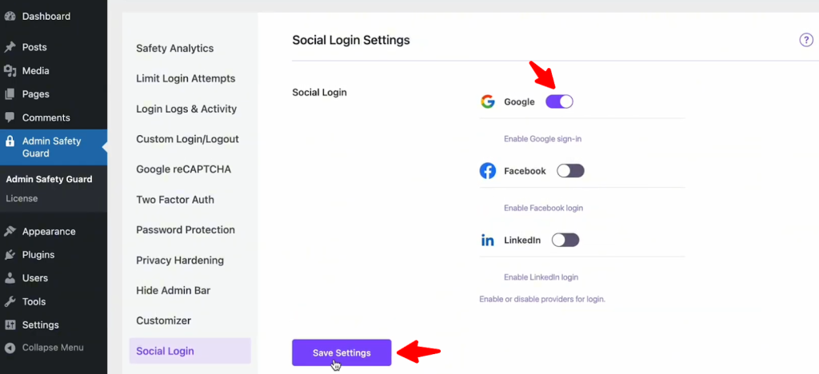
Task: Click the Admin Safety Guard lock icon
Action: tap(10, 141)
